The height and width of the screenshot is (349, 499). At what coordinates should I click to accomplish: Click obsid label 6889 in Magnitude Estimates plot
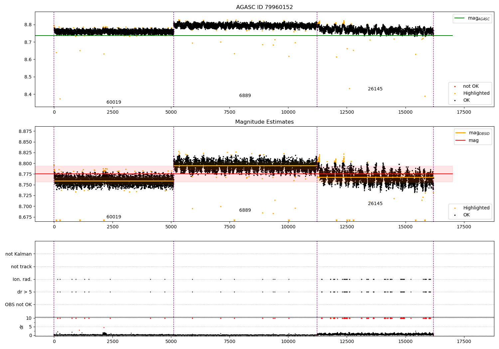click(245, 210)
